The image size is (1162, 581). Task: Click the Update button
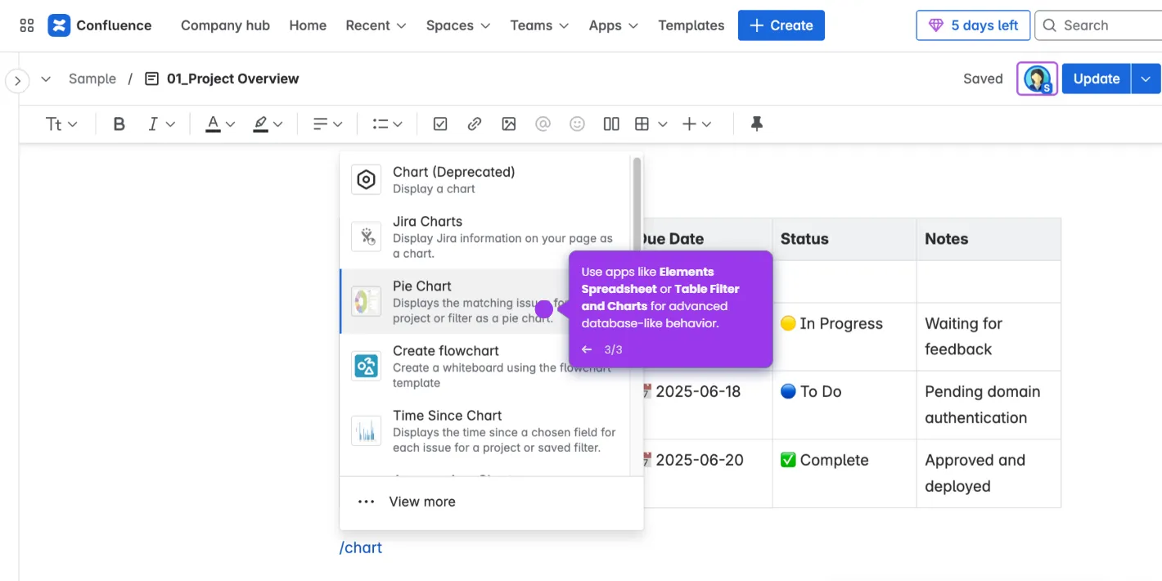[1096, 79]
